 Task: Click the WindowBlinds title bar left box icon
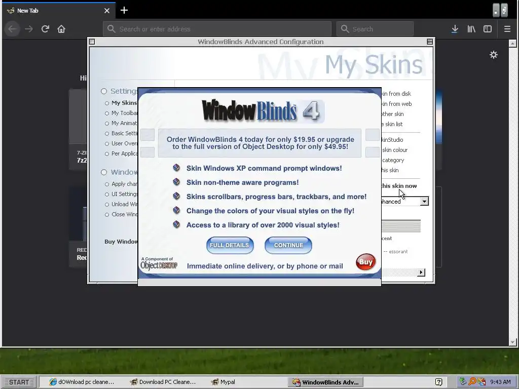point(92,42)
